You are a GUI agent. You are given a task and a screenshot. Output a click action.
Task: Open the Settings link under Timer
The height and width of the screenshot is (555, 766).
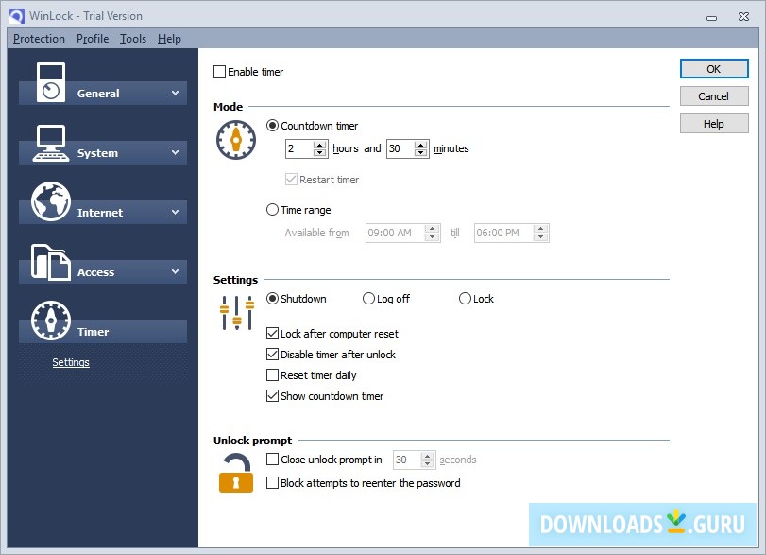(x=71, y=362)
